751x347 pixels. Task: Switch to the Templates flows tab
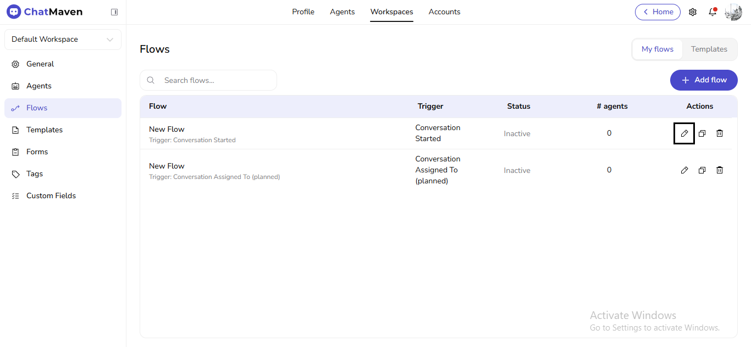click(x=709, y=49)
